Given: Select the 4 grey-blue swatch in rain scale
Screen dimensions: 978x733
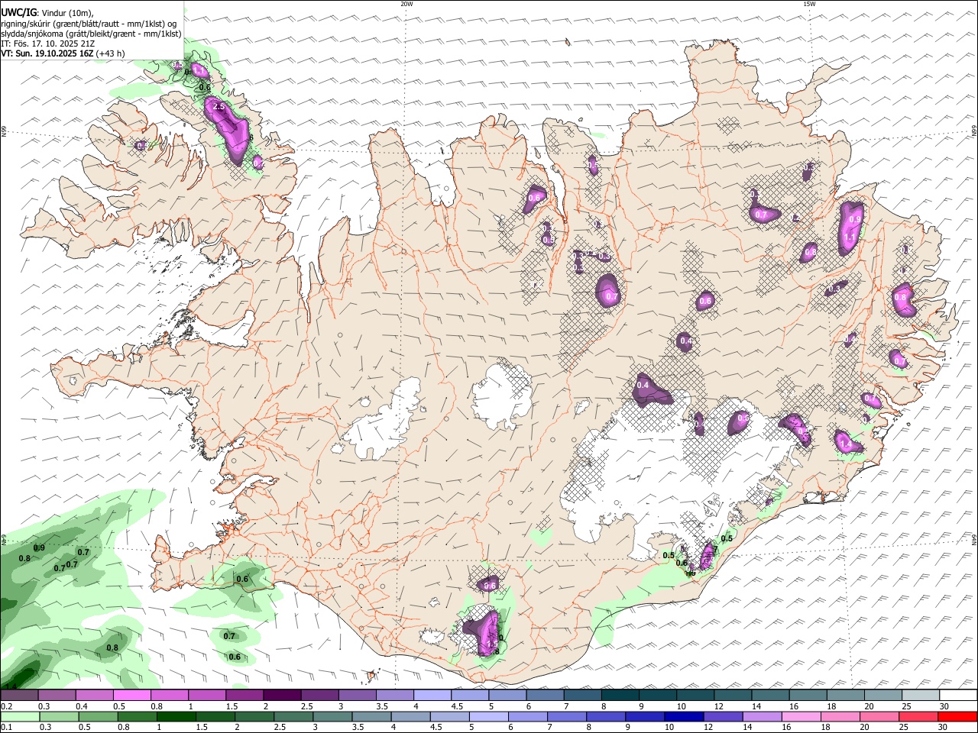Looking at the screenshot, I should pyautogui.click(x=410, y=716).
